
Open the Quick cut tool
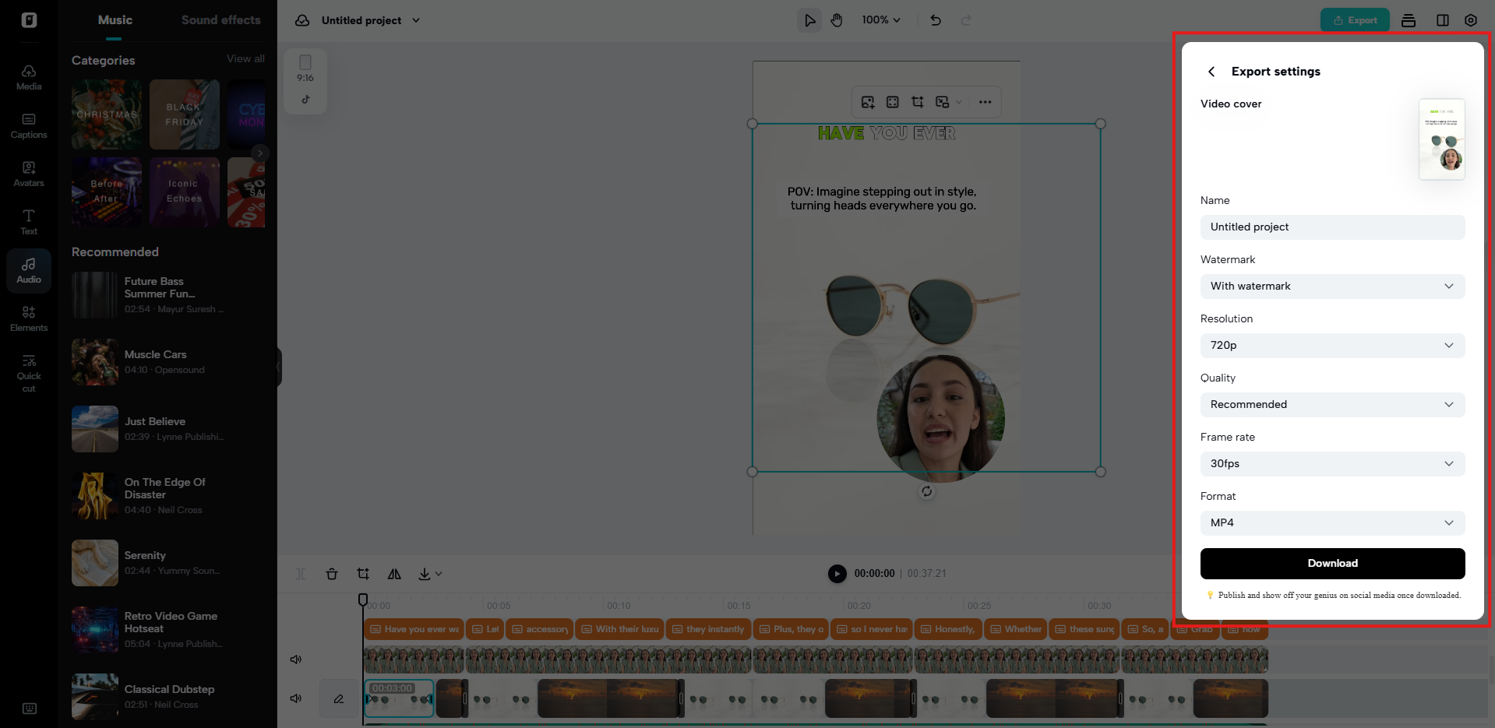(x=29, y=373)
